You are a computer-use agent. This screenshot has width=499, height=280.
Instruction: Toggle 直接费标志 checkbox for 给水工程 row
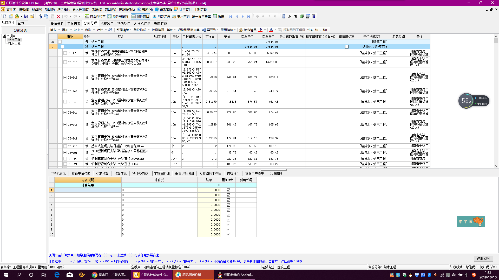click(x=347, y=47)
